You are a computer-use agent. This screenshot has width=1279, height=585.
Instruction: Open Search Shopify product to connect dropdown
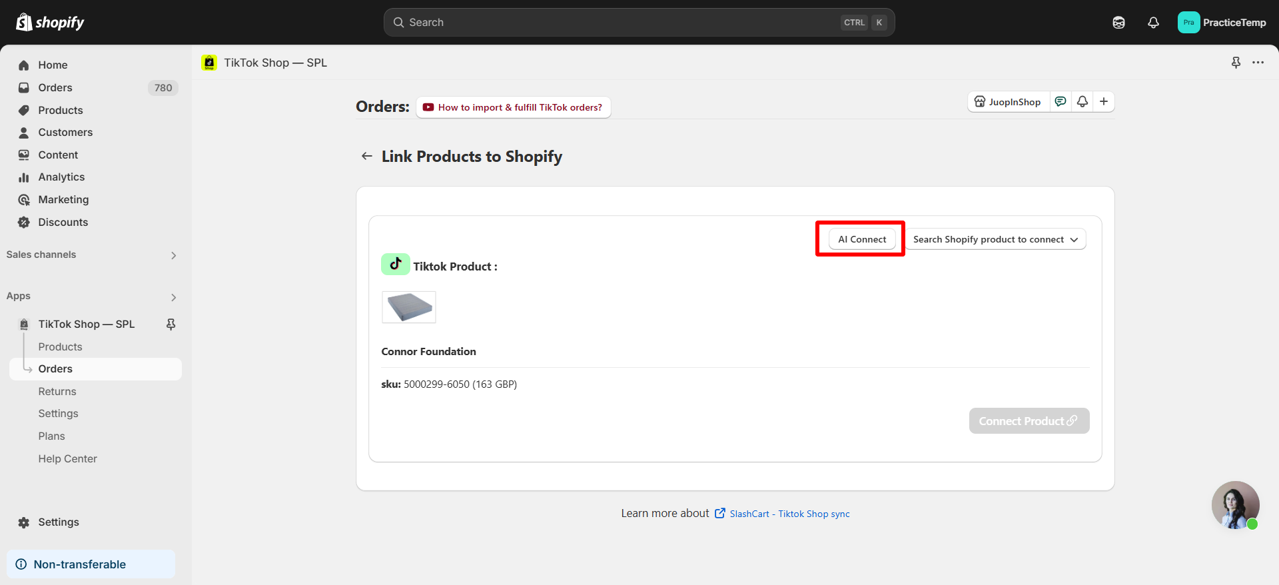(995, 239)
